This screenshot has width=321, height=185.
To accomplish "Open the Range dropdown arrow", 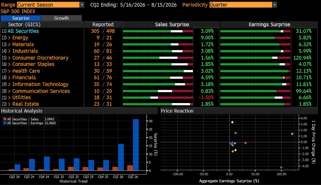I will coord(82,5).
